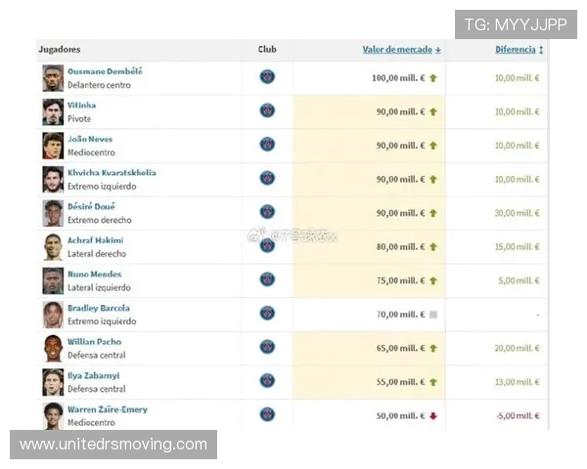The image size is (587, 469).
Task: Click the club crest beside João Neves
Action: pyautogui.click(x=267, y=145)
